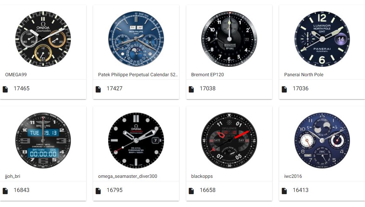
Task: Click the jjoh_bri title text
Action: 13,176
